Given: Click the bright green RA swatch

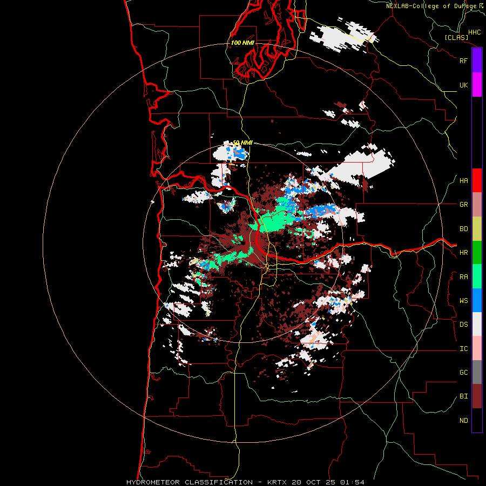Looking at the screenshot, I should tap(477, 276).
